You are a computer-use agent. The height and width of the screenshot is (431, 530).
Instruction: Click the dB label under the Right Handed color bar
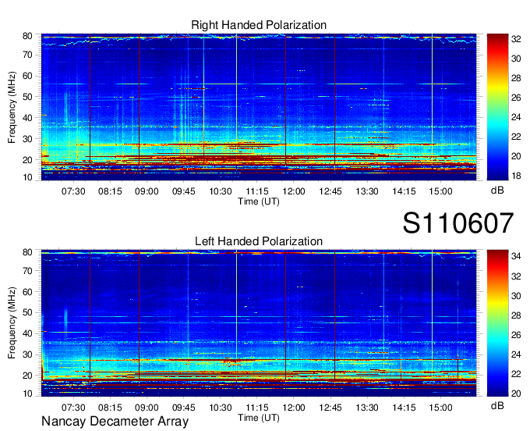click(497, 191)
